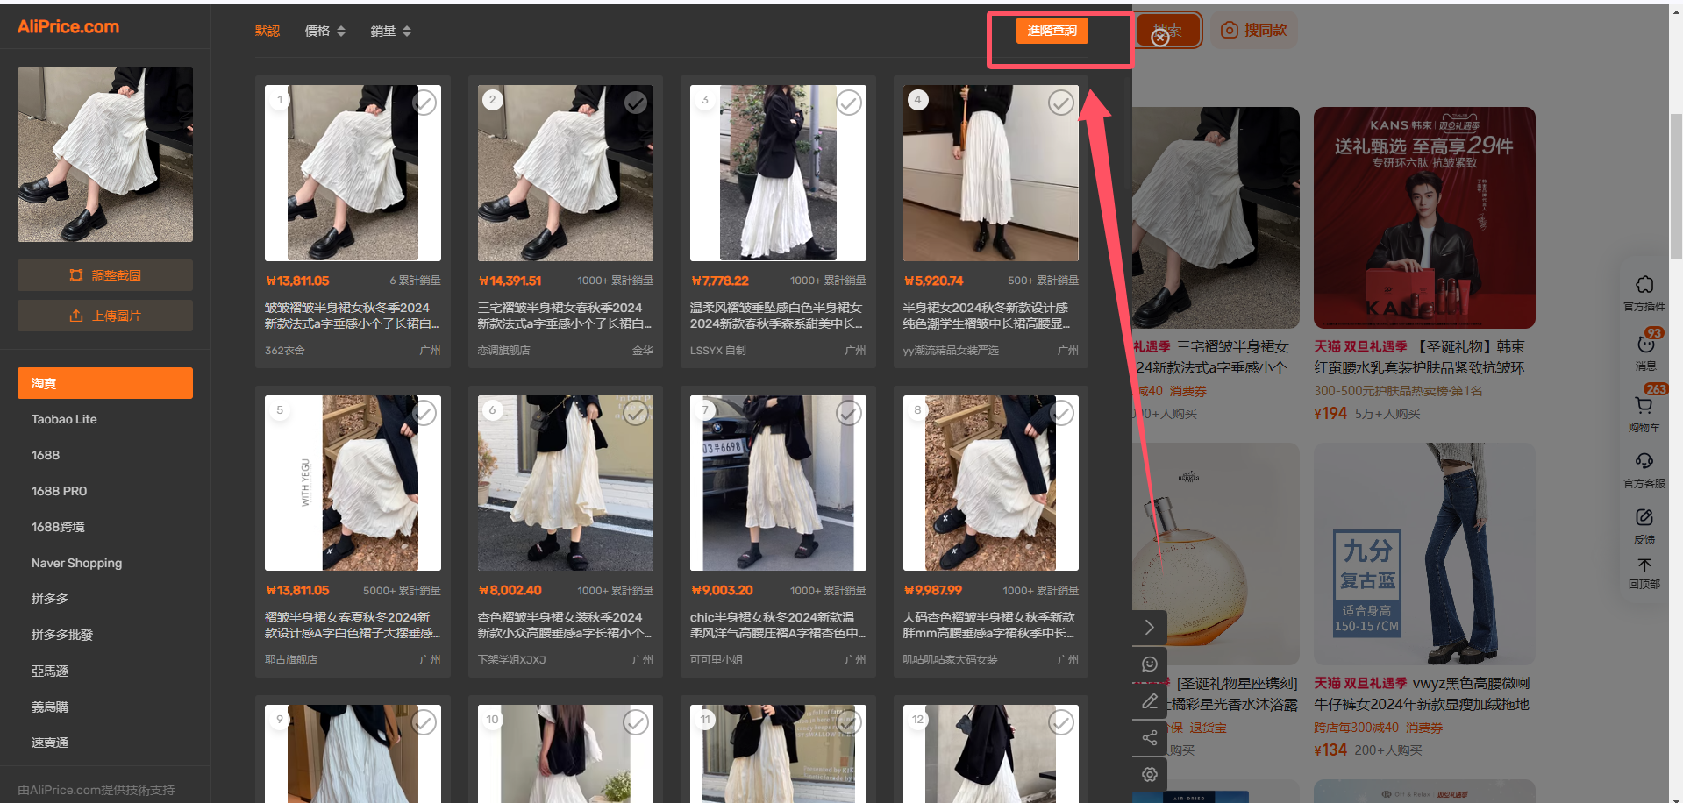Tick the checkmark on result 9
This screenshot has width=1683, height=803.
click(x=424, y=722)
